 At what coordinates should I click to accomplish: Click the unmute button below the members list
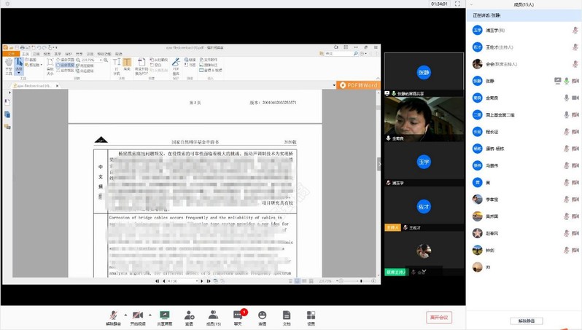tap(526, 321)
